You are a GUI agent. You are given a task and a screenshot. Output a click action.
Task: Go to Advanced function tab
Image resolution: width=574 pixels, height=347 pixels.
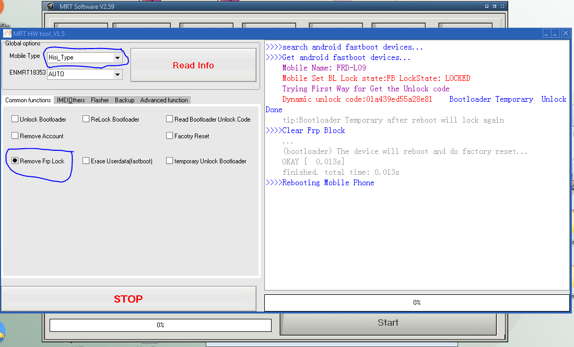pos(164,100)
